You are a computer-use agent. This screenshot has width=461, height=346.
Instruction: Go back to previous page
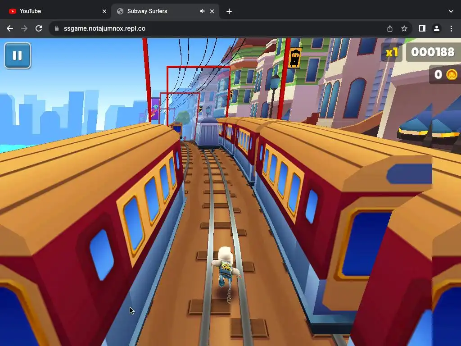(x=10, y=28)
